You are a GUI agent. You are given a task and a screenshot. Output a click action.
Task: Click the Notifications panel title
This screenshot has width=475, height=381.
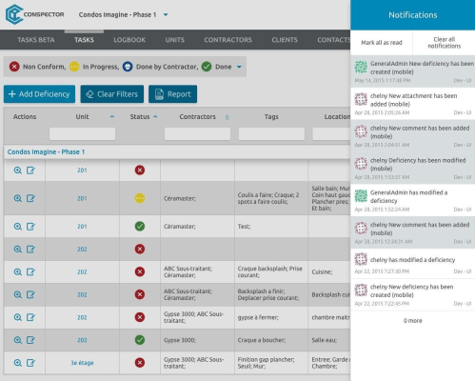point(413,15)
